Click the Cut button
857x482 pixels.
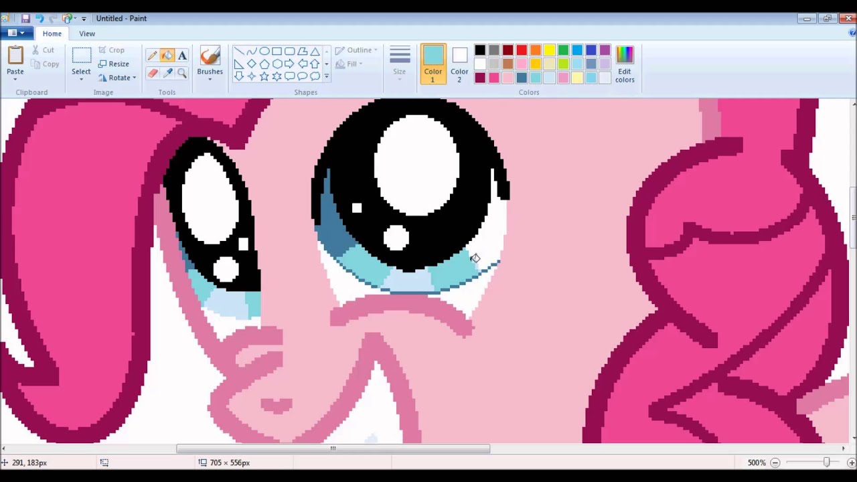point(43,50)
